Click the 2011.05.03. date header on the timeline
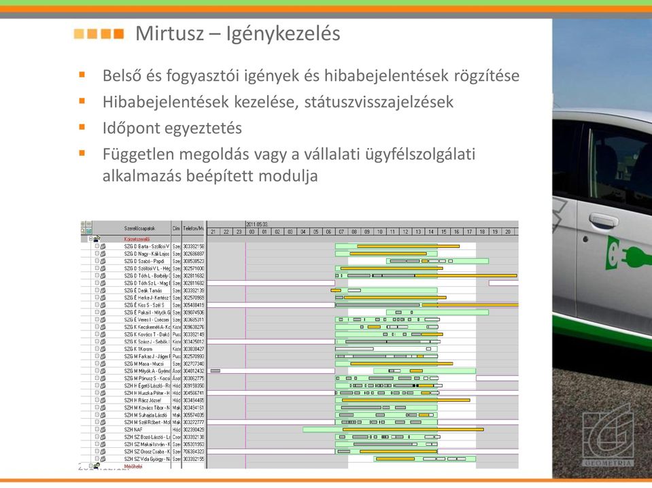The image size is (652, 488). (x=257, y=224)
